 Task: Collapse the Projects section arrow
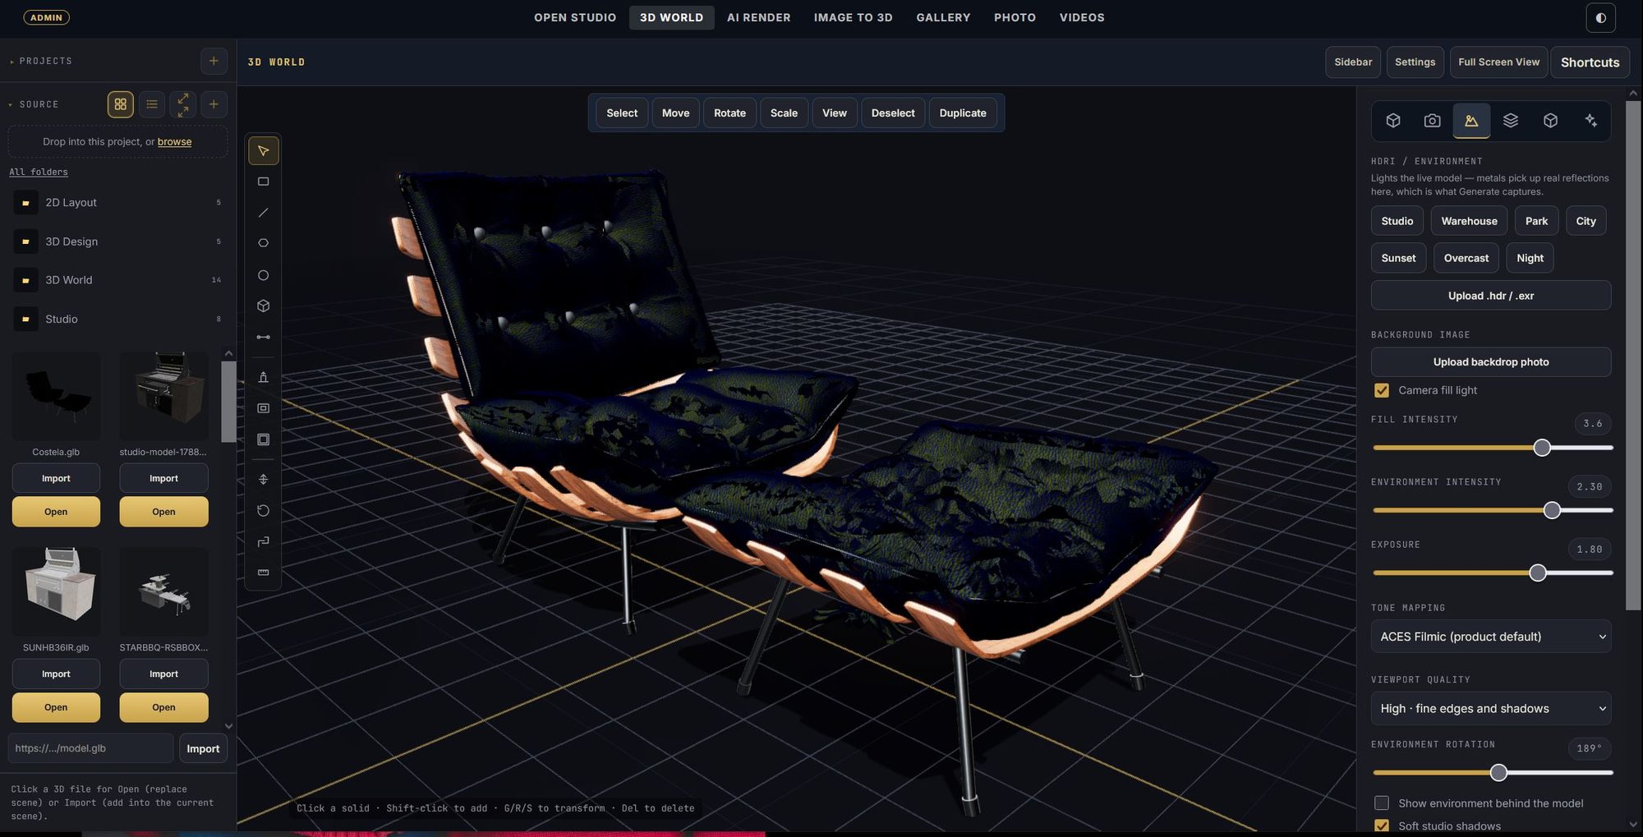12,62
